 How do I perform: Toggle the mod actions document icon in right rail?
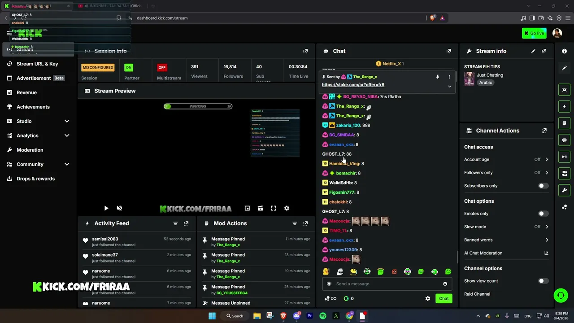564,123
